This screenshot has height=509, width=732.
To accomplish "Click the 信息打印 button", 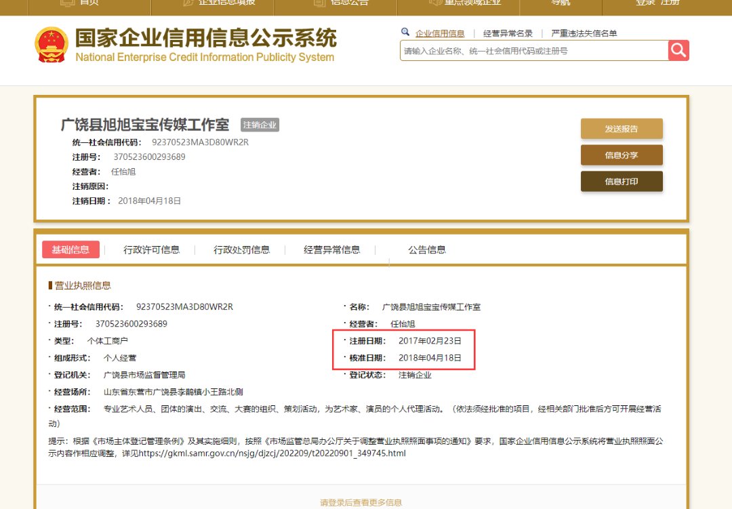I will (622, 181).
